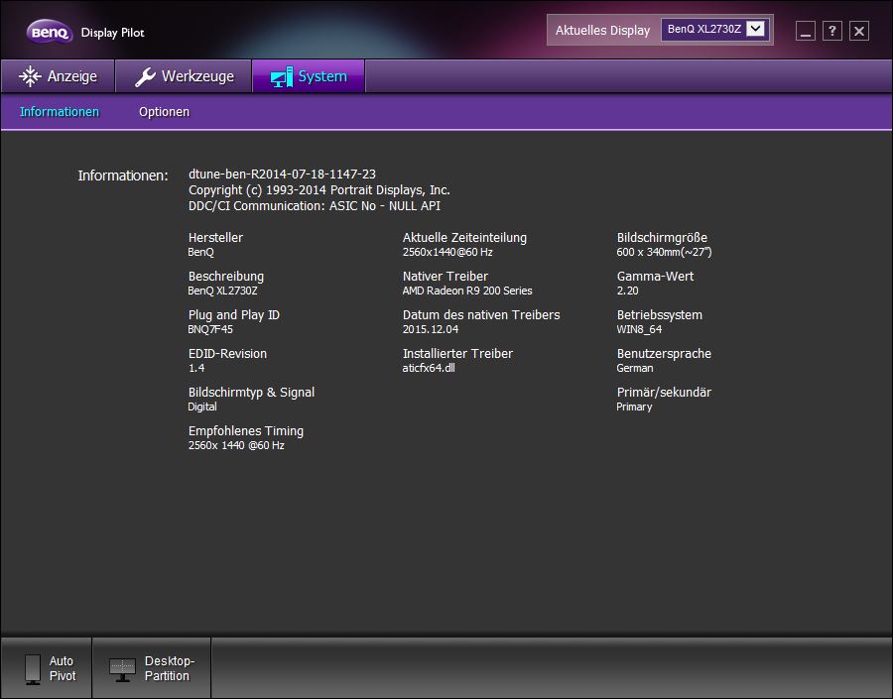Image resolution: width=893 pixels, height=699 pixels.
Task: Click the Bildschirmgröße label
Action: [662, 237]
